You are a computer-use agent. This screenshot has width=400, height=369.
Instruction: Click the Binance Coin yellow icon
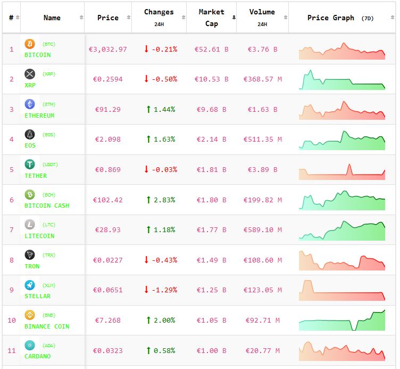pos(30,315)
